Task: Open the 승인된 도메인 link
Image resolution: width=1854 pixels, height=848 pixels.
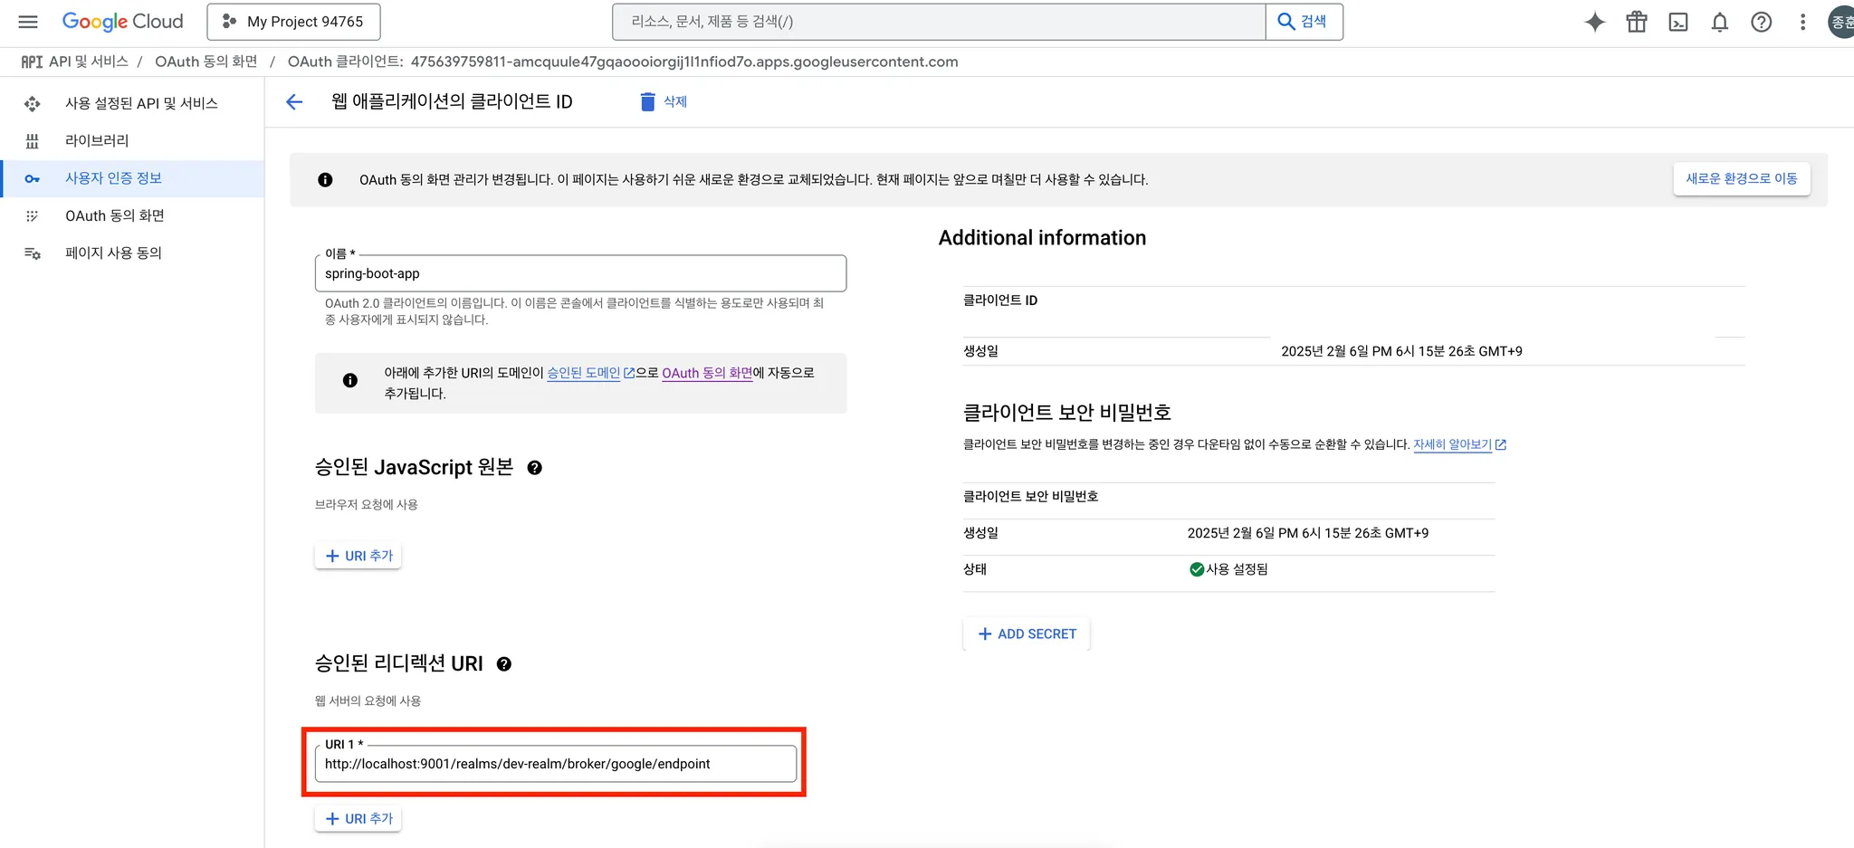Action: (584, 373)
